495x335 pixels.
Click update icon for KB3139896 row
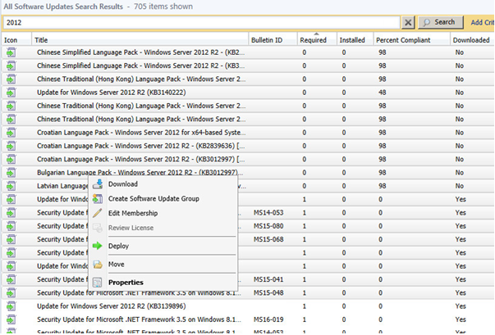[x=11, y=306]
